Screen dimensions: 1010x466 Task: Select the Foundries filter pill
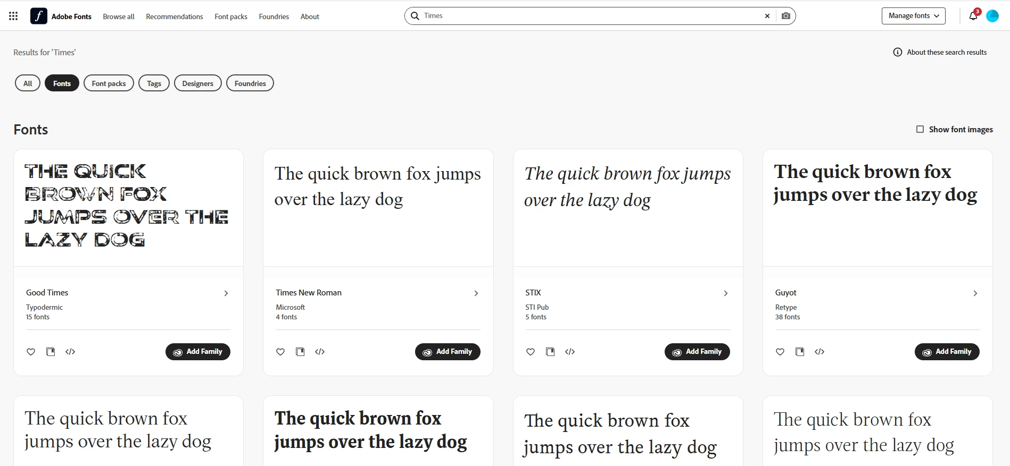[x=250, y=83]
